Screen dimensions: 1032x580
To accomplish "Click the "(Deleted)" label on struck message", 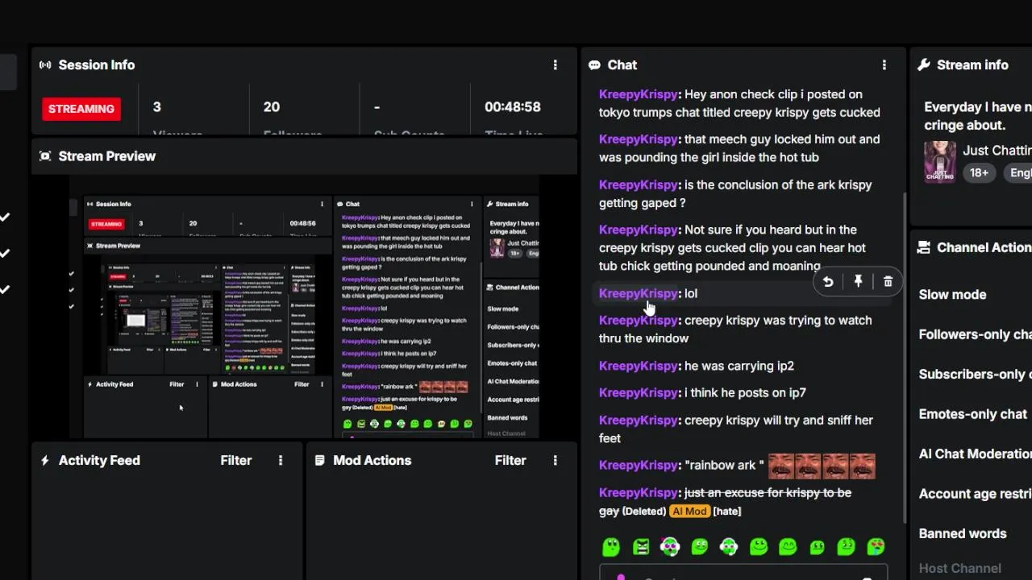I will coord(644,512).
